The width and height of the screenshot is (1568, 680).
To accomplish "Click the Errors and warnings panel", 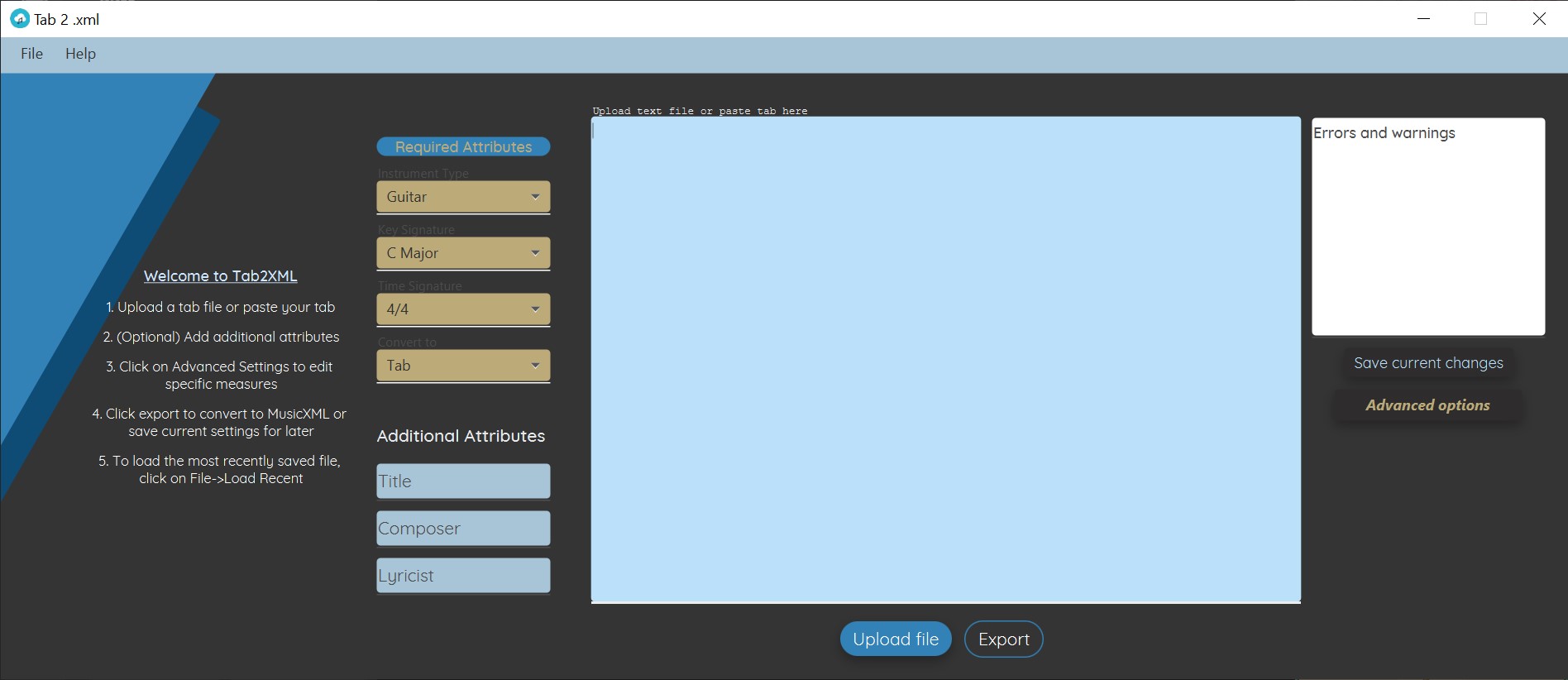I will [x=1428, y=227].
